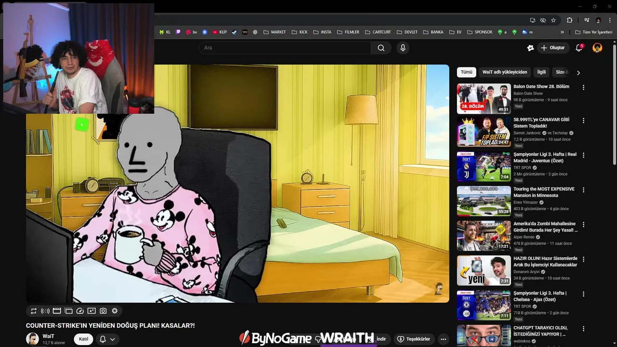Viewport: 617px width, 347px height.
Task: Open the WaiT channel avatar
Action: tap(32, 339)
